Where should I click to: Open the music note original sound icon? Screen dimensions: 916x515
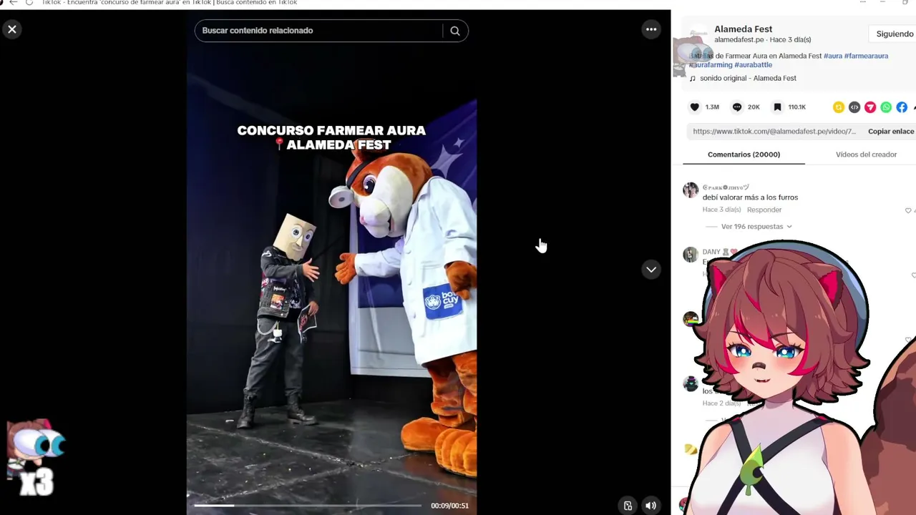(x=693, y=79)
